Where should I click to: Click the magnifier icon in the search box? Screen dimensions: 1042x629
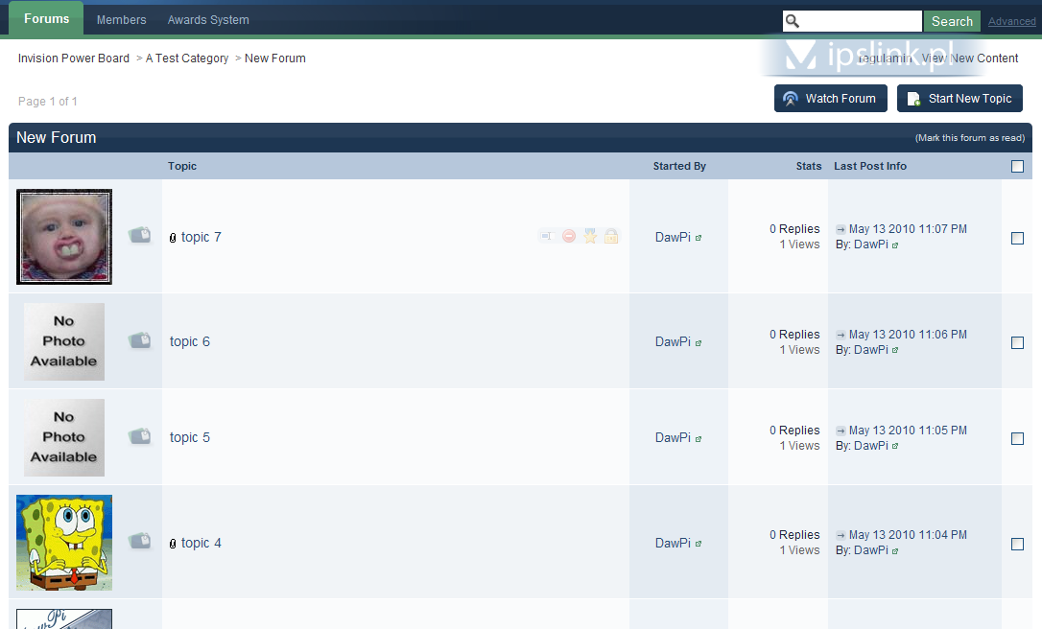tap(793, 21)
